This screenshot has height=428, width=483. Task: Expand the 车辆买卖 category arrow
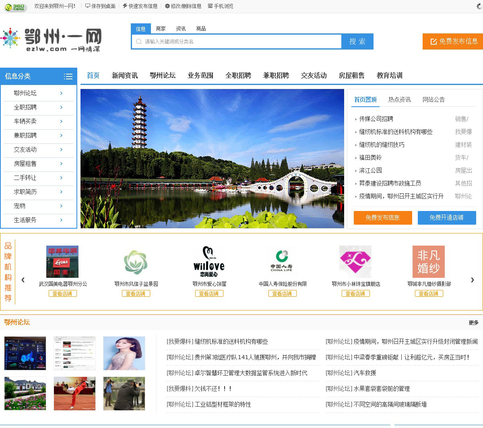click(61, 121)
